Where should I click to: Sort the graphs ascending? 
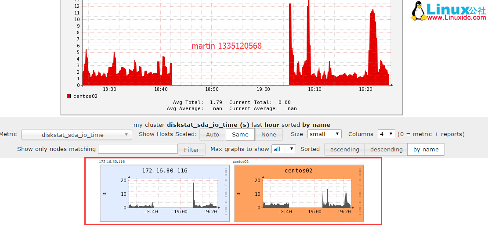(344, 150)
